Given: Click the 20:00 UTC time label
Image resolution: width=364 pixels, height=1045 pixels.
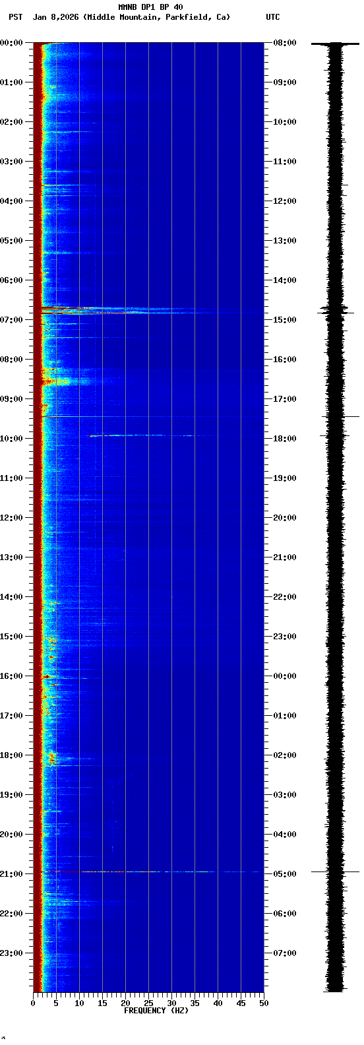Looking at the screenshot, I should (x=285, y=518).
